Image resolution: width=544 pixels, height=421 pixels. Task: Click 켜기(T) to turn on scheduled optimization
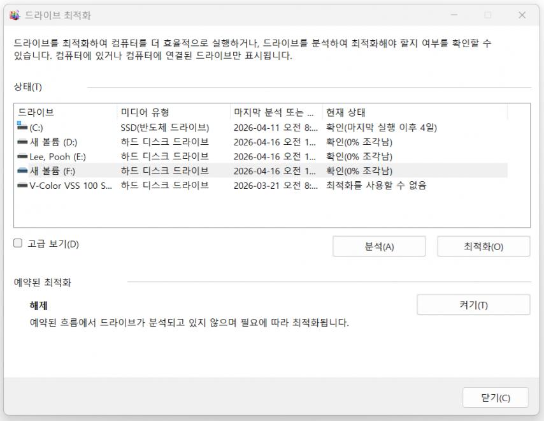tap(473, 305)
